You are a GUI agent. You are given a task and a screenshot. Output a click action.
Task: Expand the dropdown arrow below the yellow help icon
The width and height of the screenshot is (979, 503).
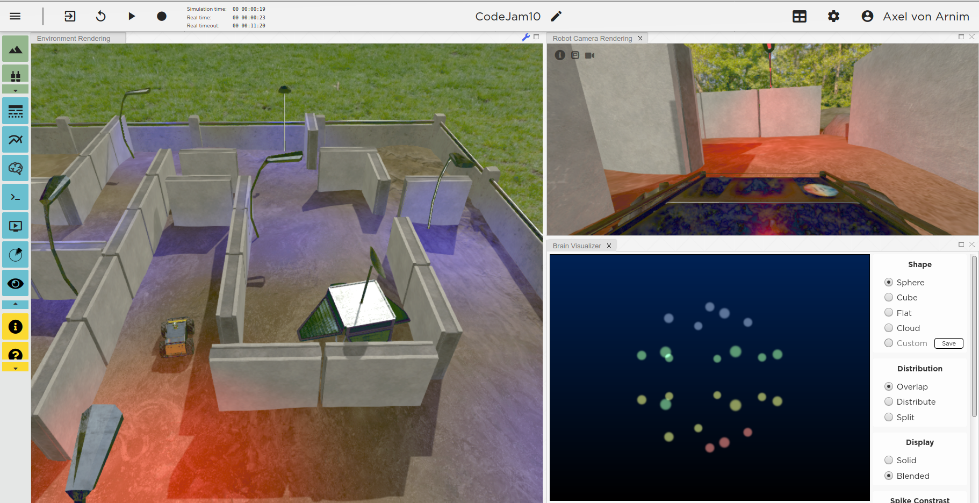16,369
